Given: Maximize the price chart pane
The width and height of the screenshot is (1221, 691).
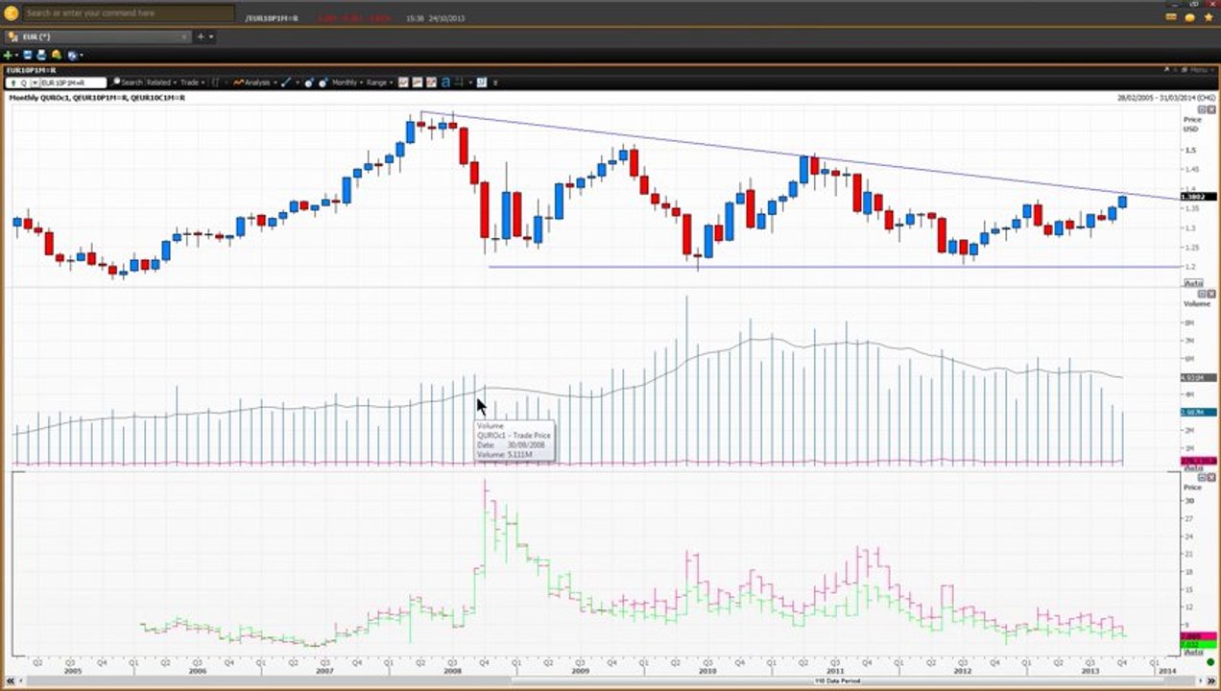Looking at the screenshot, I should pyautogui.click(x=1201, y=110).
